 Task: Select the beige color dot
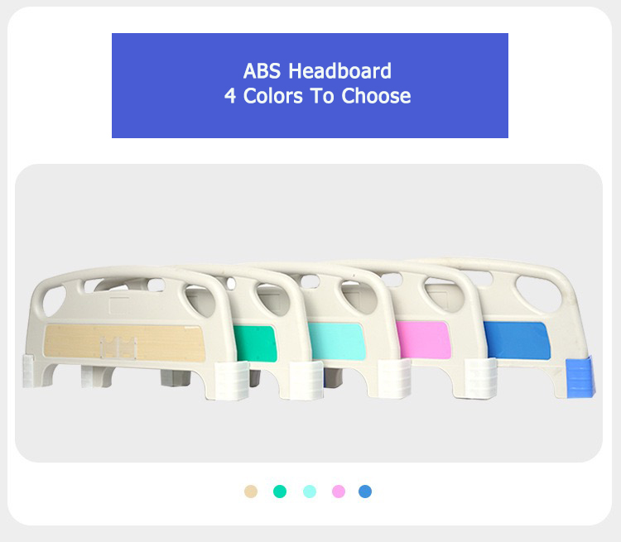tap(251, 492)
